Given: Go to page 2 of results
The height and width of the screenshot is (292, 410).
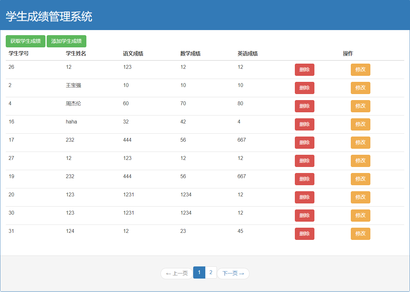Looking at the screenshot, I should click(x=211, y=273).
